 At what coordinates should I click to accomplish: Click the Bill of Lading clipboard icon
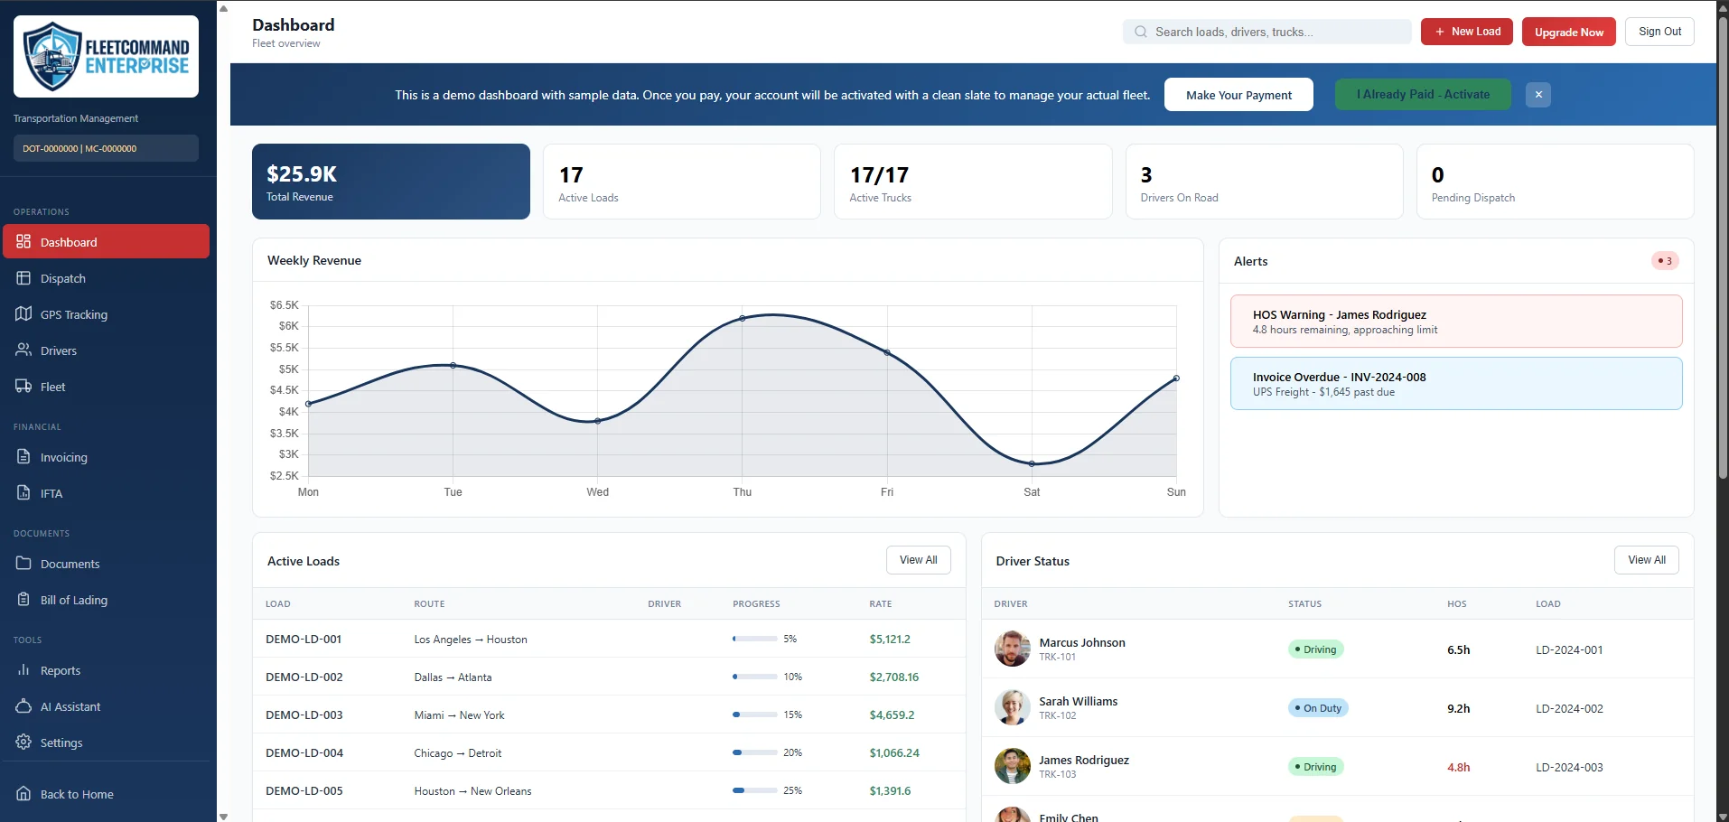[x=23, y=599]
